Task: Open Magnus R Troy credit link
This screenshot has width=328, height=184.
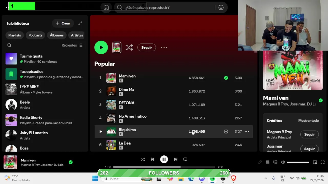Action: (x=279, y=132)
